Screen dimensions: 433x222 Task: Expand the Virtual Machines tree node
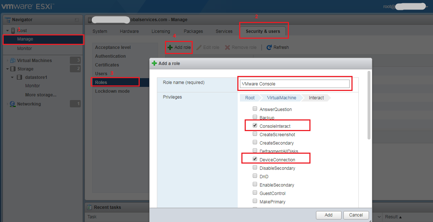point(8,61)
